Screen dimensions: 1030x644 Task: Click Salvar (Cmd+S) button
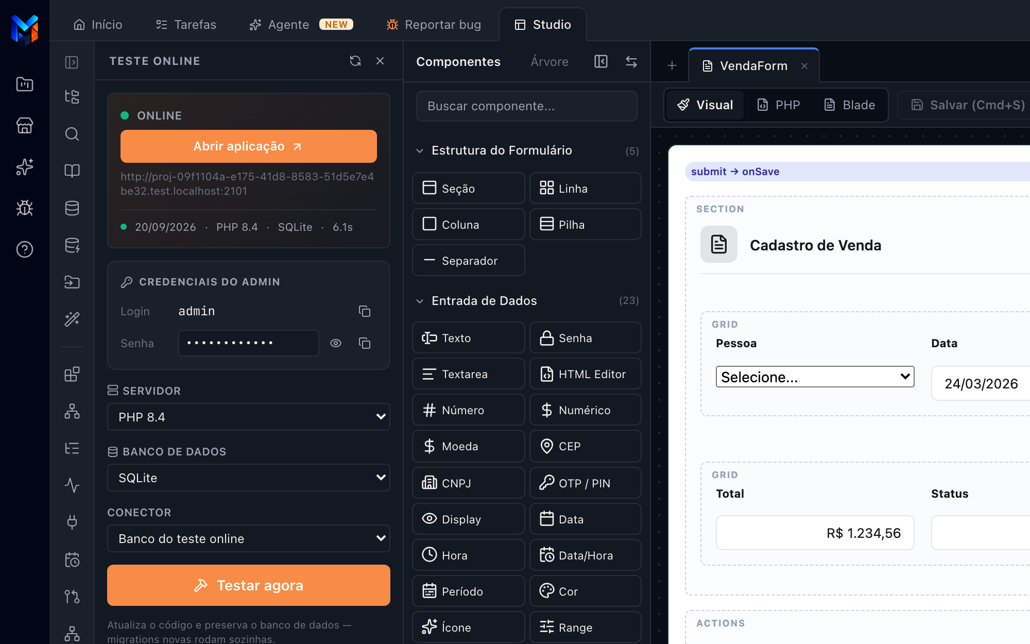tap(968, 105)
